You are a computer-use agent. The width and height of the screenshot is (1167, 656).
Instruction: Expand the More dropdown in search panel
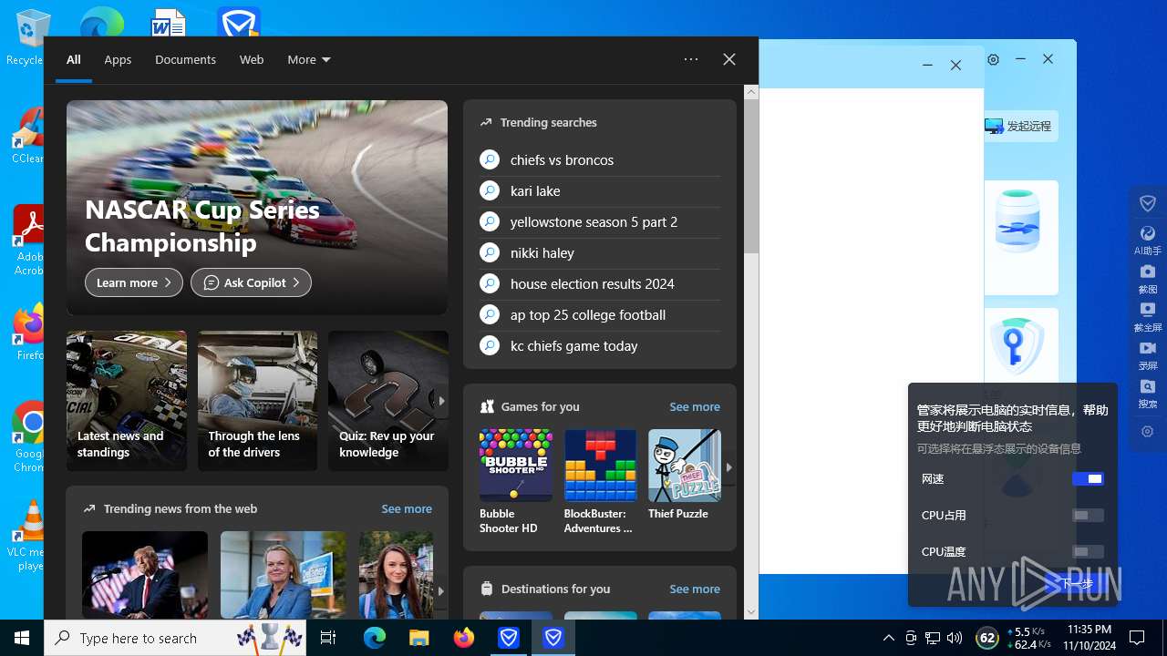coord(309,59)
